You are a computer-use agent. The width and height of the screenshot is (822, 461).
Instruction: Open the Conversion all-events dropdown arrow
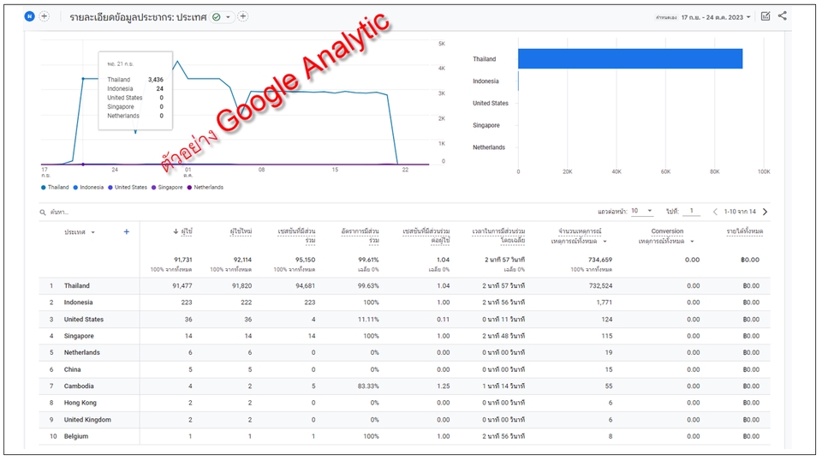(x=692, y=242)
